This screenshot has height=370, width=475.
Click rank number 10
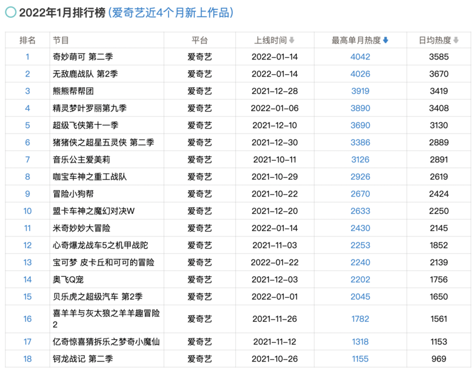tap(27, 211)
